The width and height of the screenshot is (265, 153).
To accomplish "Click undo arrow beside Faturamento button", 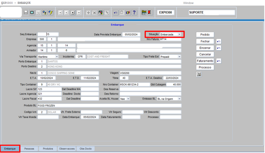I will pos(219,61).
